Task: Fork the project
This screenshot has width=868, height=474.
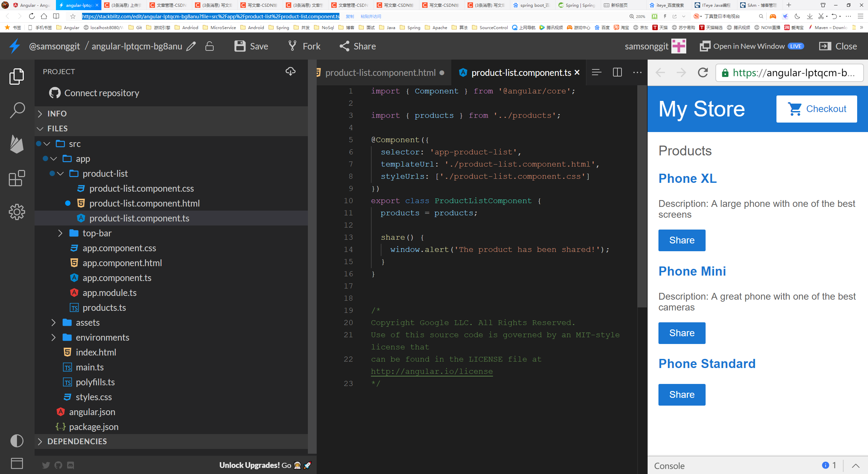Action: 304,46
